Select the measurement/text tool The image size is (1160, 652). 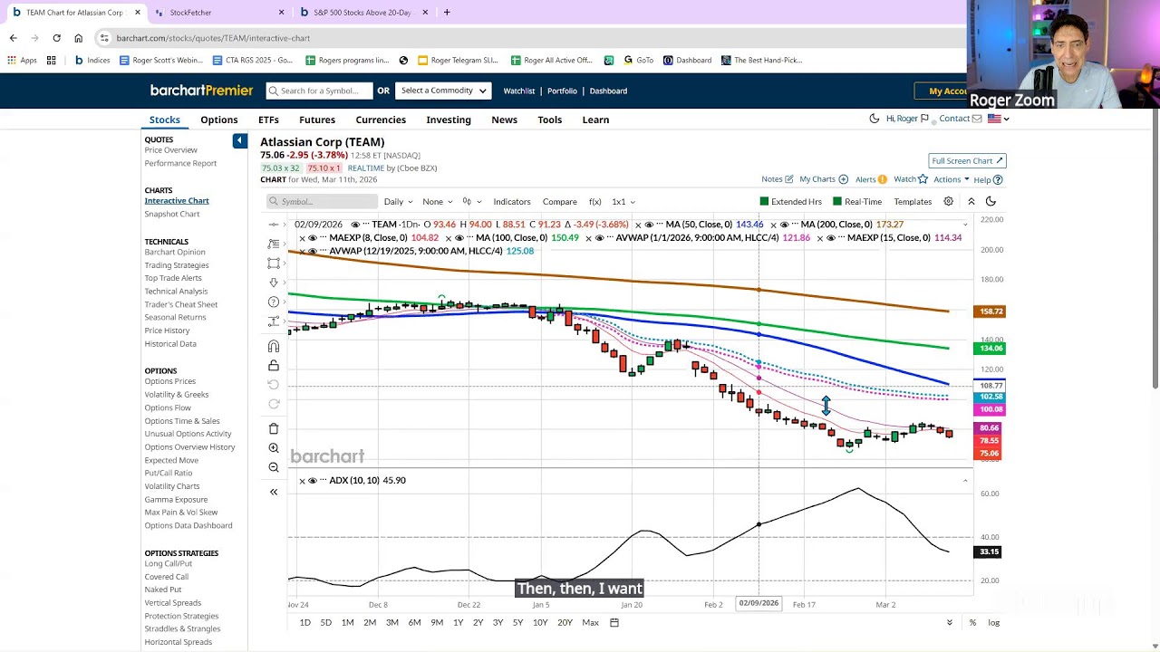274,321
